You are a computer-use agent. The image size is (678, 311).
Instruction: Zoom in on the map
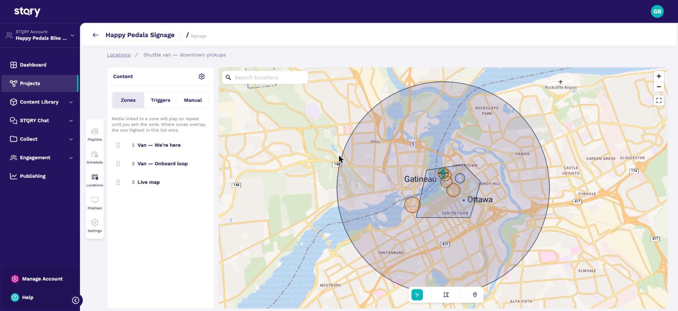[x=659, y=76]
